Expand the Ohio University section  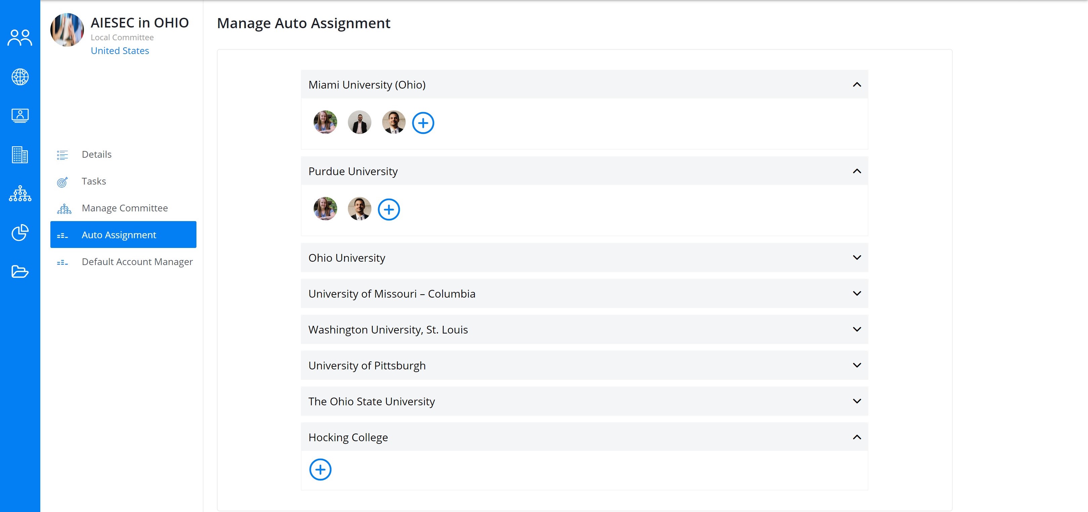coord(857,257)
